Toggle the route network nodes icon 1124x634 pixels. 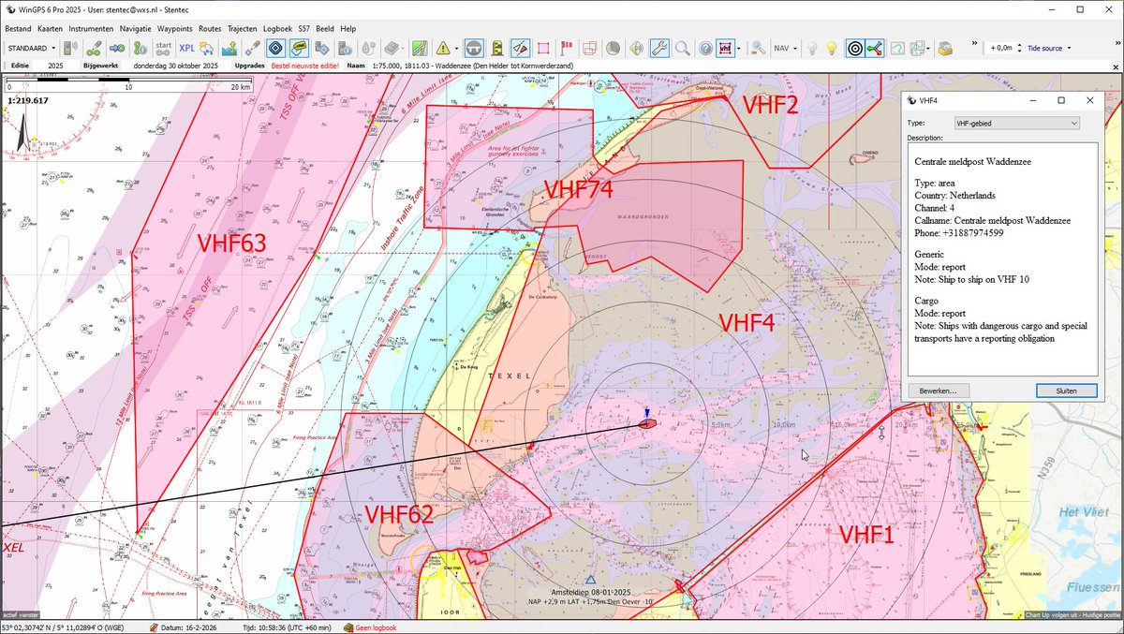876,48
